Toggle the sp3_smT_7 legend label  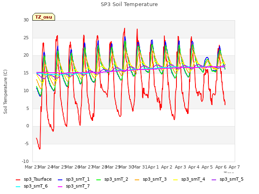coord(78,186)
